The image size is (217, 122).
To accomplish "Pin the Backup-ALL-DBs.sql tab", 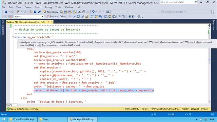I will click(48, 22).
